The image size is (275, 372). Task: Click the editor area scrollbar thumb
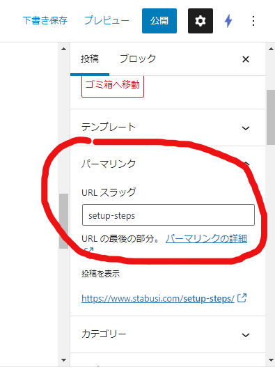(x=63, y=221)
